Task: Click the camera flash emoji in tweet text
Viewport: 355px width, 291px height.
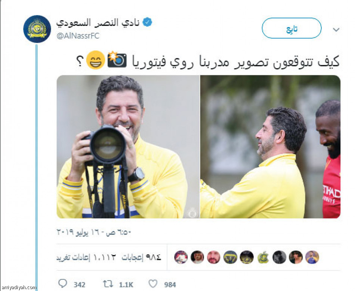Action: click(117, 60)
